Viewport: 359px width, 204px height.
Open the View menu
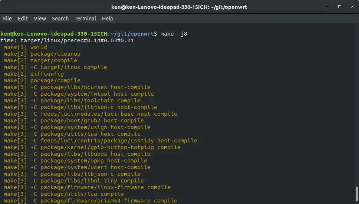(40, 19)
